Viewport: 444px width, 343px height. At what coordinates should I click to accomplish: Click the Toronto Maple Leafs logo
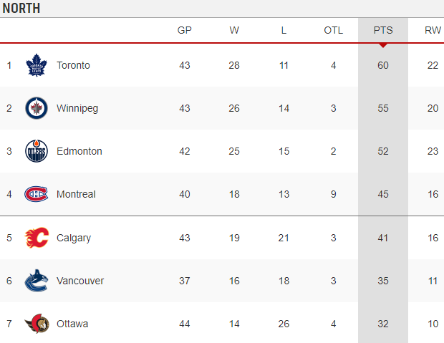click(37, 65)
